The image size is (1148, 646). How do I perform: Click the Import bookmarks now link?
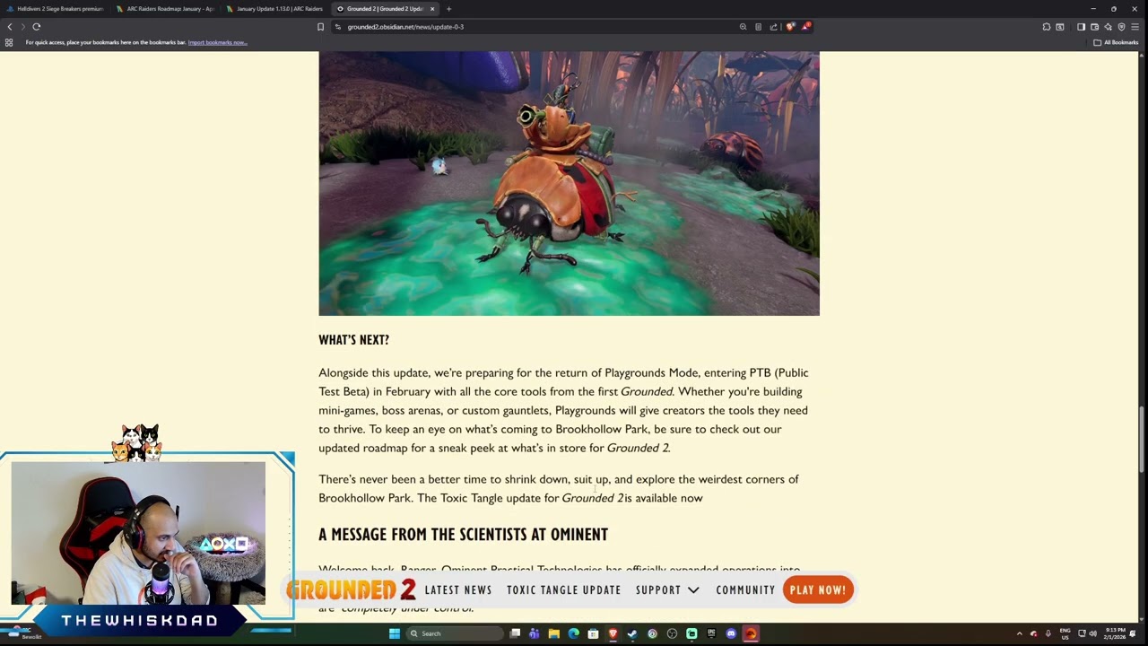click(217, 42)
